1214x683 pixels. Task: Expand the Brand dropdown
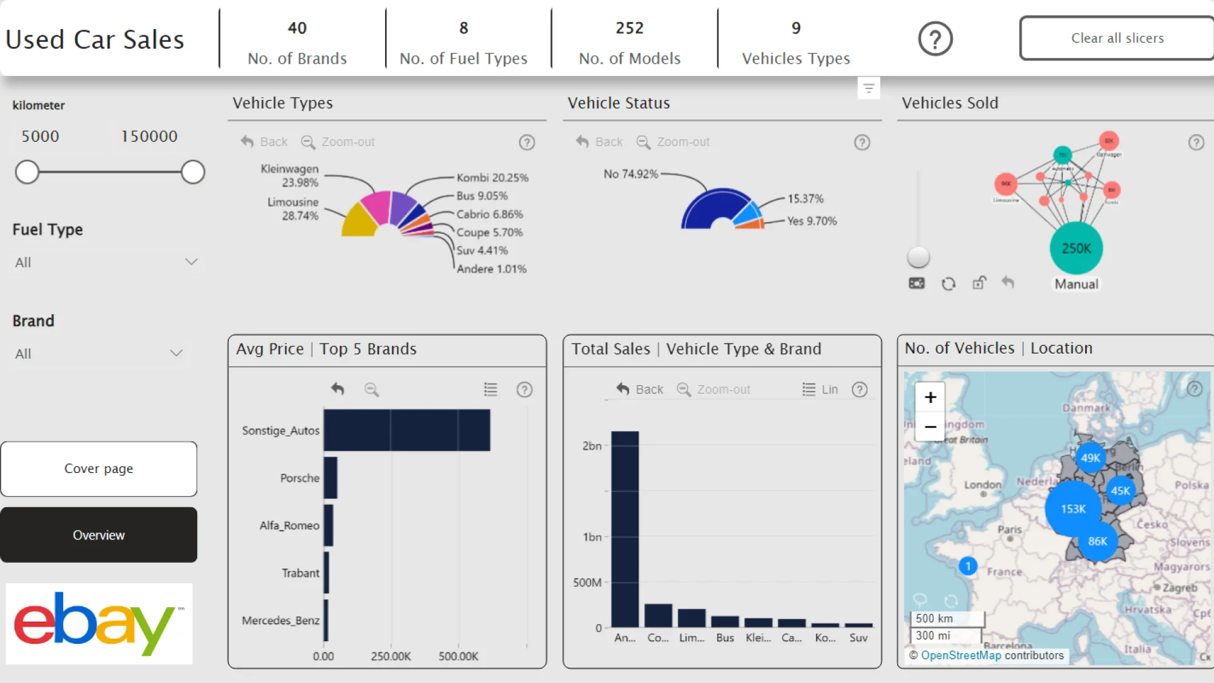99,354
